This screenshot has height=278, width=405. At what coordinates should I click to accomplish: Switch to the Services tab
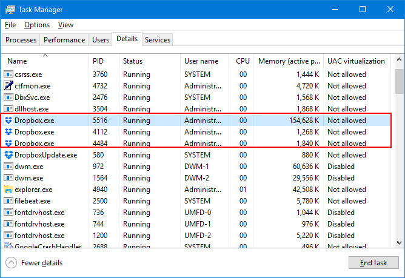point(158,40)
